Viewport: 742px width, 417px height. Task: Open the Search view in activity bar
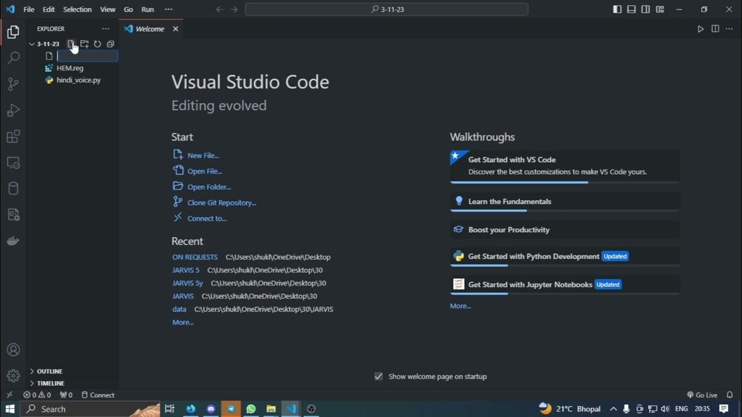pos(13,58)
